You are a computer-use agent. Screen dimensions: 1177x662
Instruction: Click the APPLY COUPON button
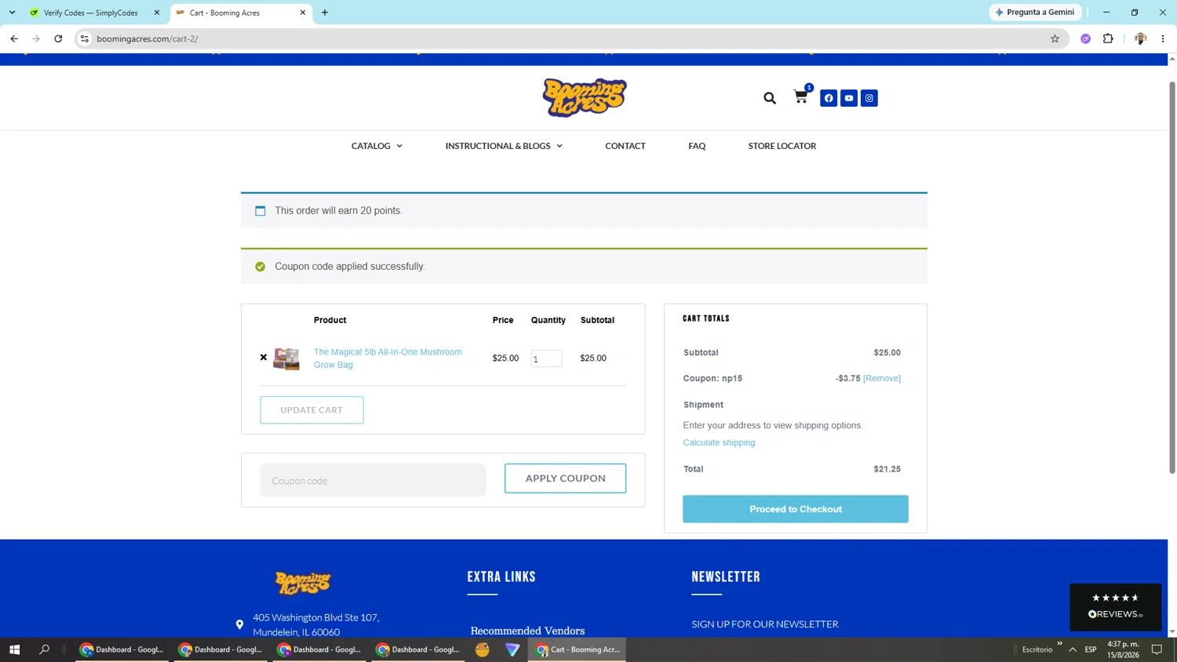click(565, 478)
